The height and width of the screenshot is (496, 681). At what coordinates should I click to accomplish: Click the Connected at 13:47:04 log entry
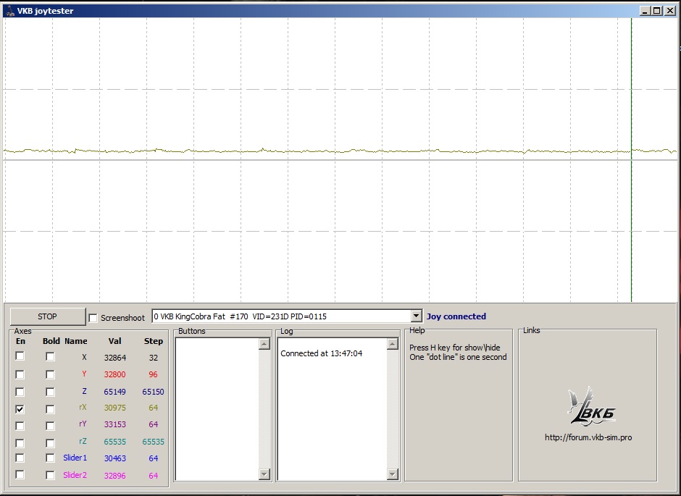[x=321, y=353]
